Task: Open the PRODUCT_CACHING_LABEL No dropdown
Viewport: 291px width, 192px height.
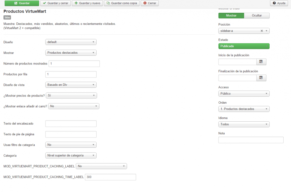Action: click(x=101, y=166)
